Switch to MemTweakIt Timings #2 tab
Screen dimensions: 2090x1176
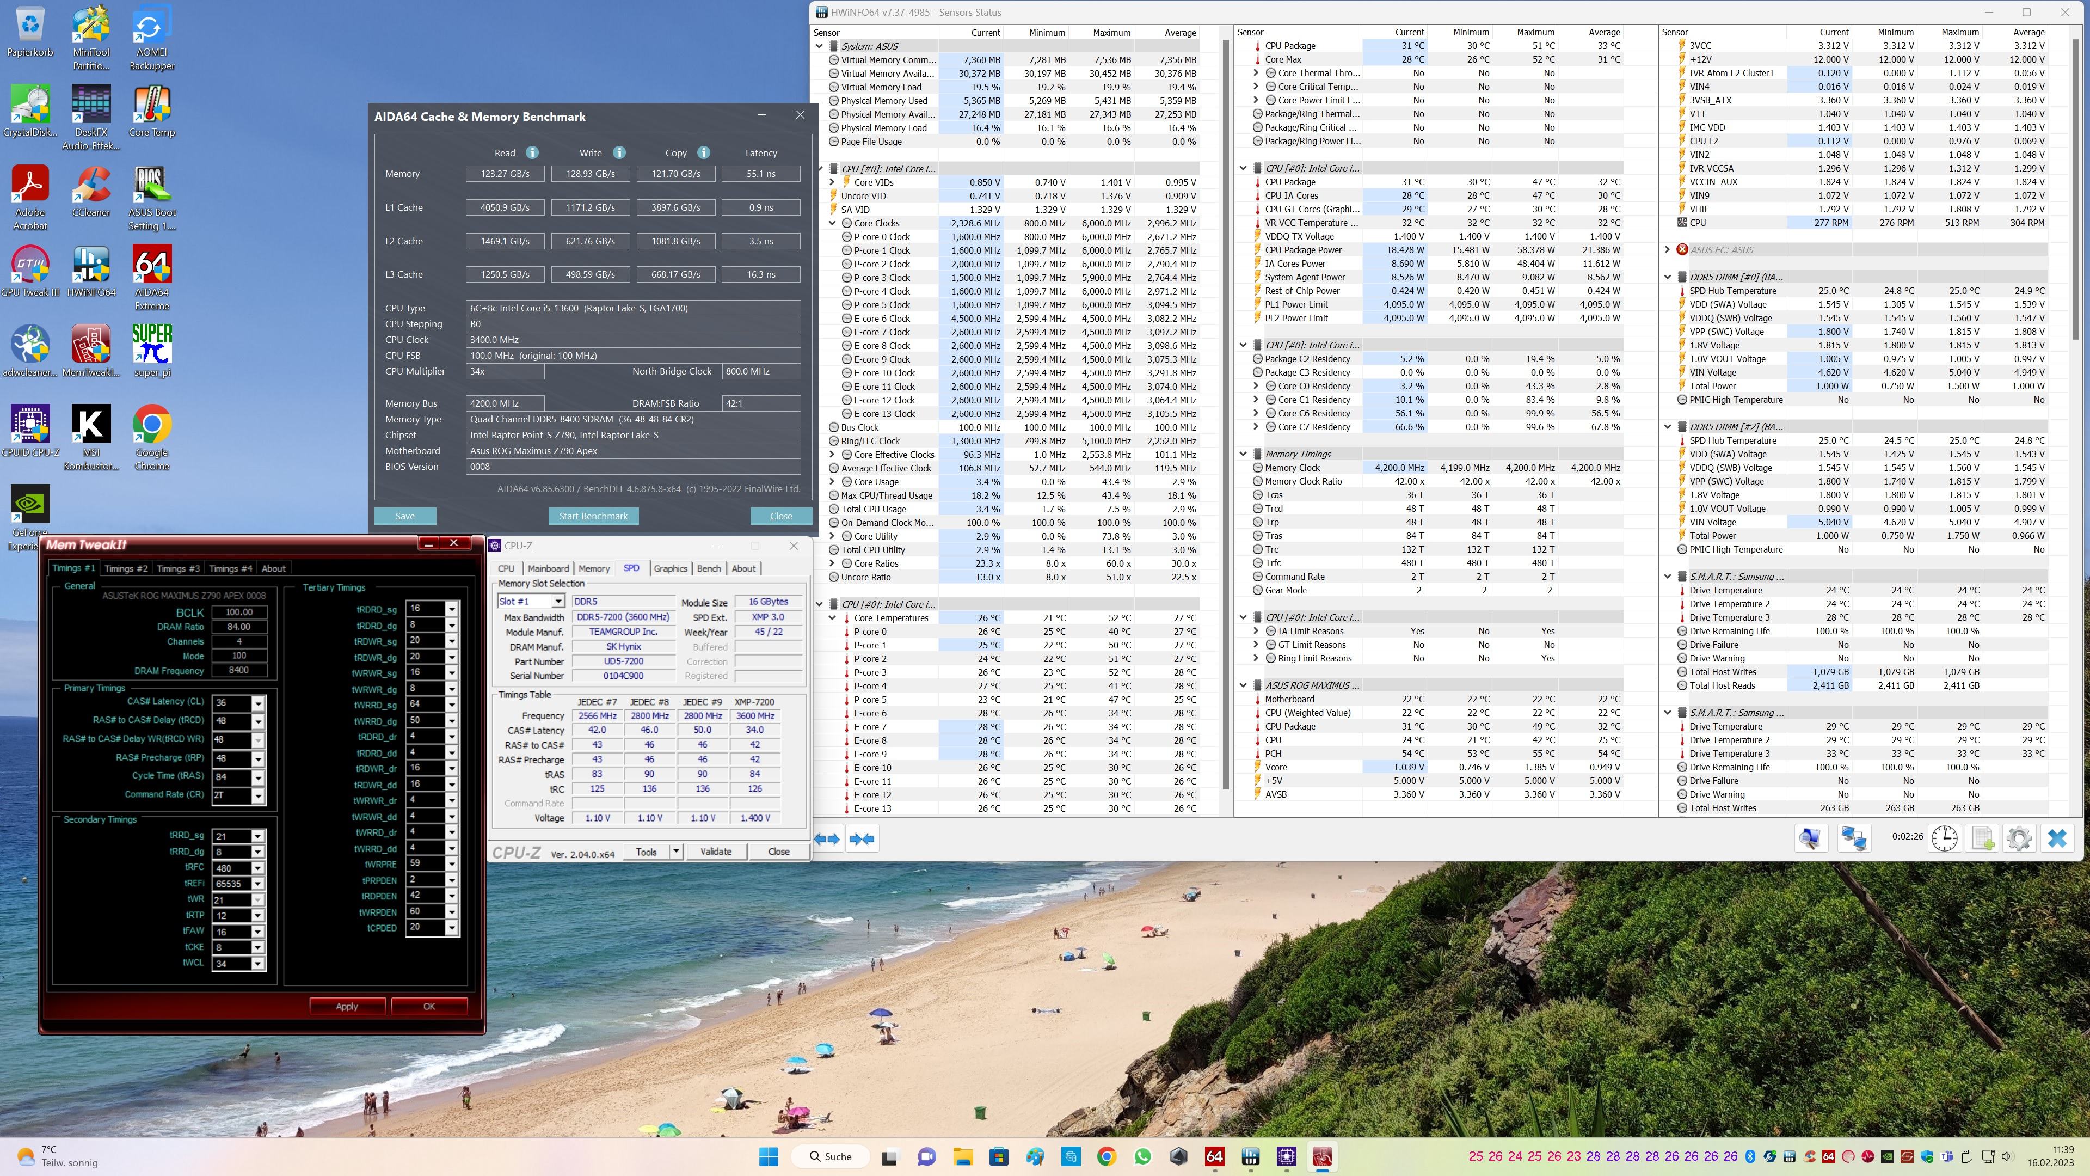point(126,569)
